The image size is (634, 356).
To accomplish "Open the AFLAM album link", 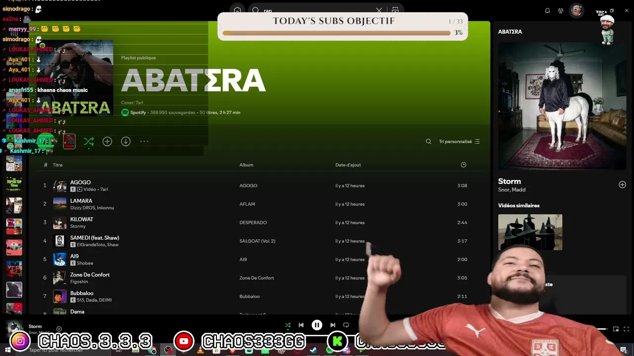I will click(x=247, y=204).
